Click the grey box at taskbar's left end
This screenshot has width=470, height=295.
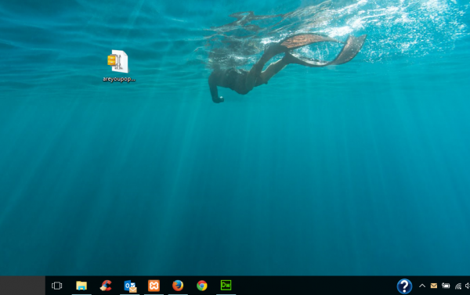(x=23, y=286)
